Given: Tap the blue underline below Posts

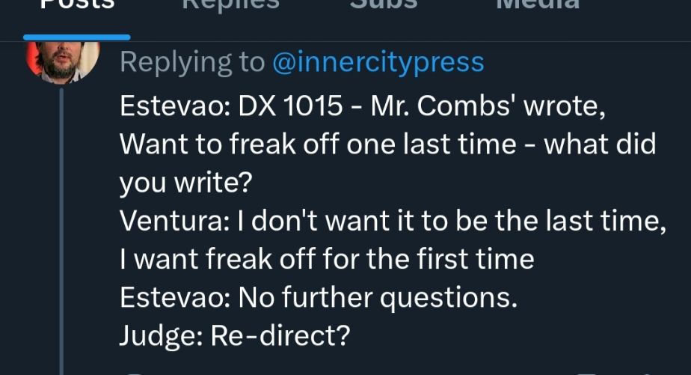Looking at the screenshot, I should [x=77, y=36].
